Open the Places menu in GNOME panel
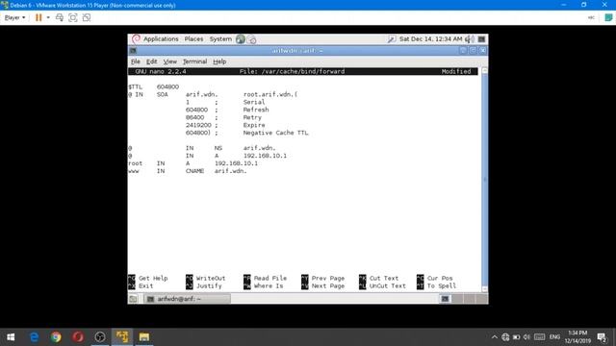616x346 pixels. coord(193,38)
